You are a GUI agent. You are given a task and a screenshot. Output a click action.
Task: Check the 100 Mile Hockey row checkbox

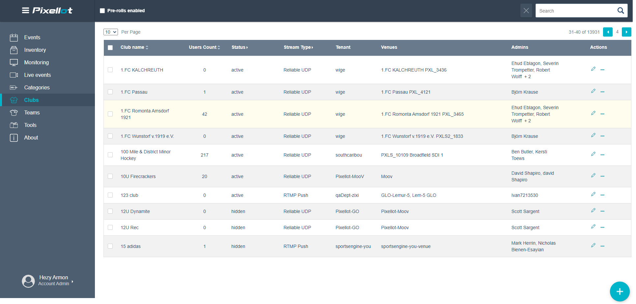point(110,155)
